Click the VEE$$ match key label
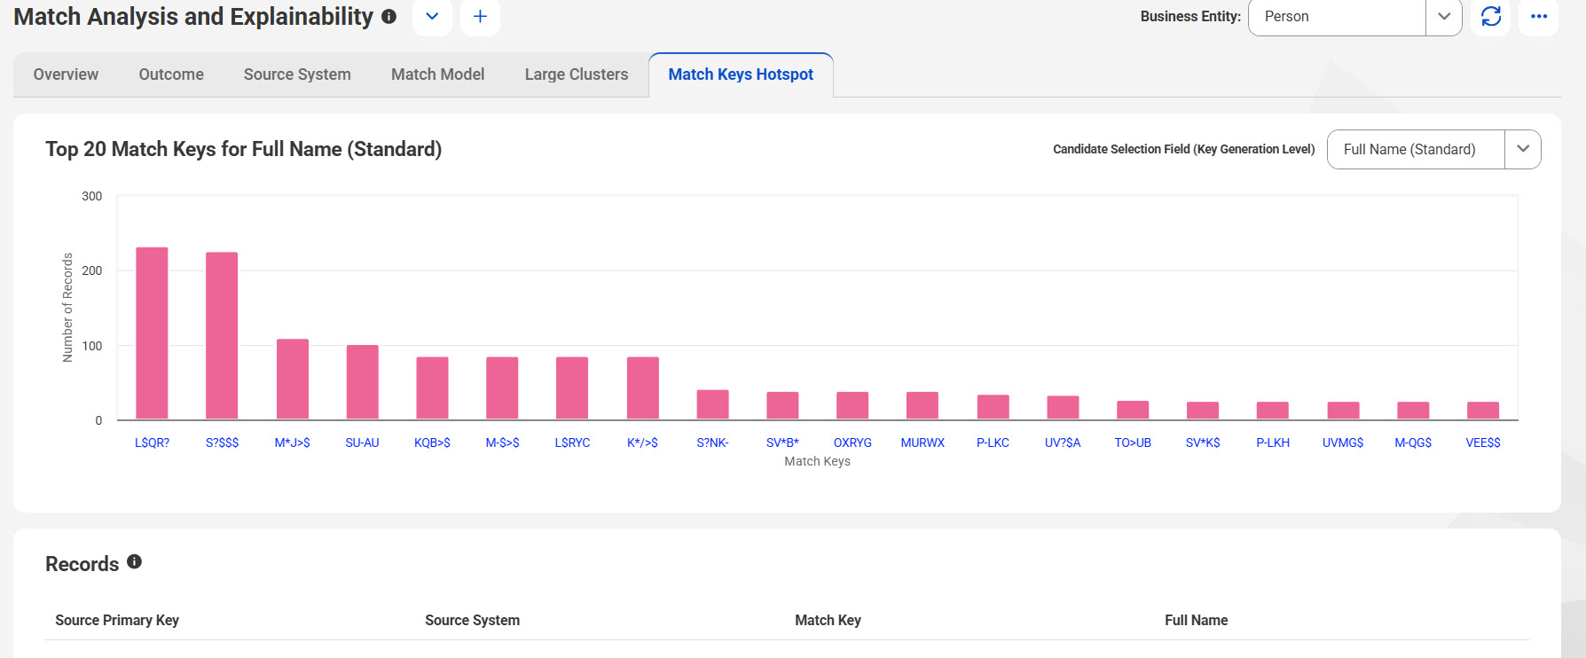This screenshot has width=1586, height=658. coord(1483,443)
